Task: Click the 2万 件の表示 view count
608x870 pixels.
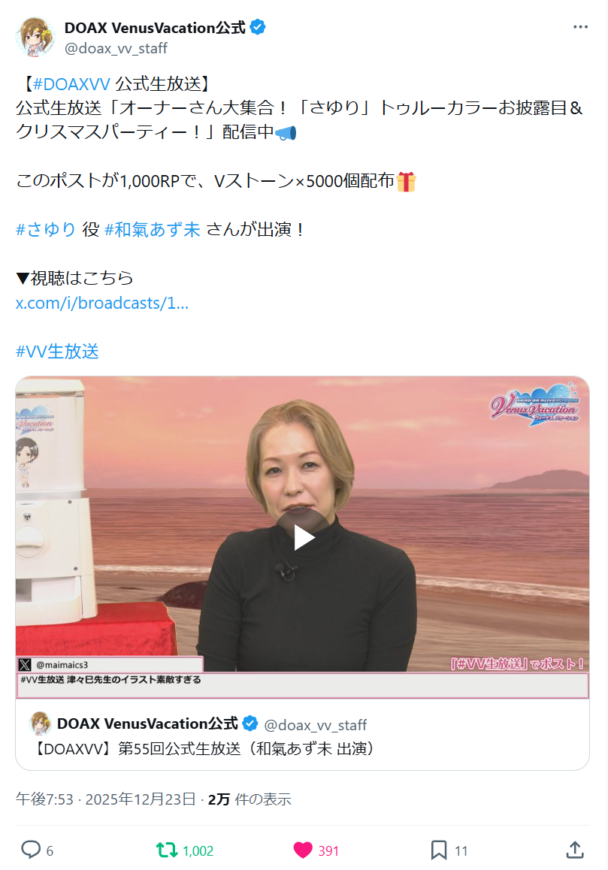Action: click(250, 799)
